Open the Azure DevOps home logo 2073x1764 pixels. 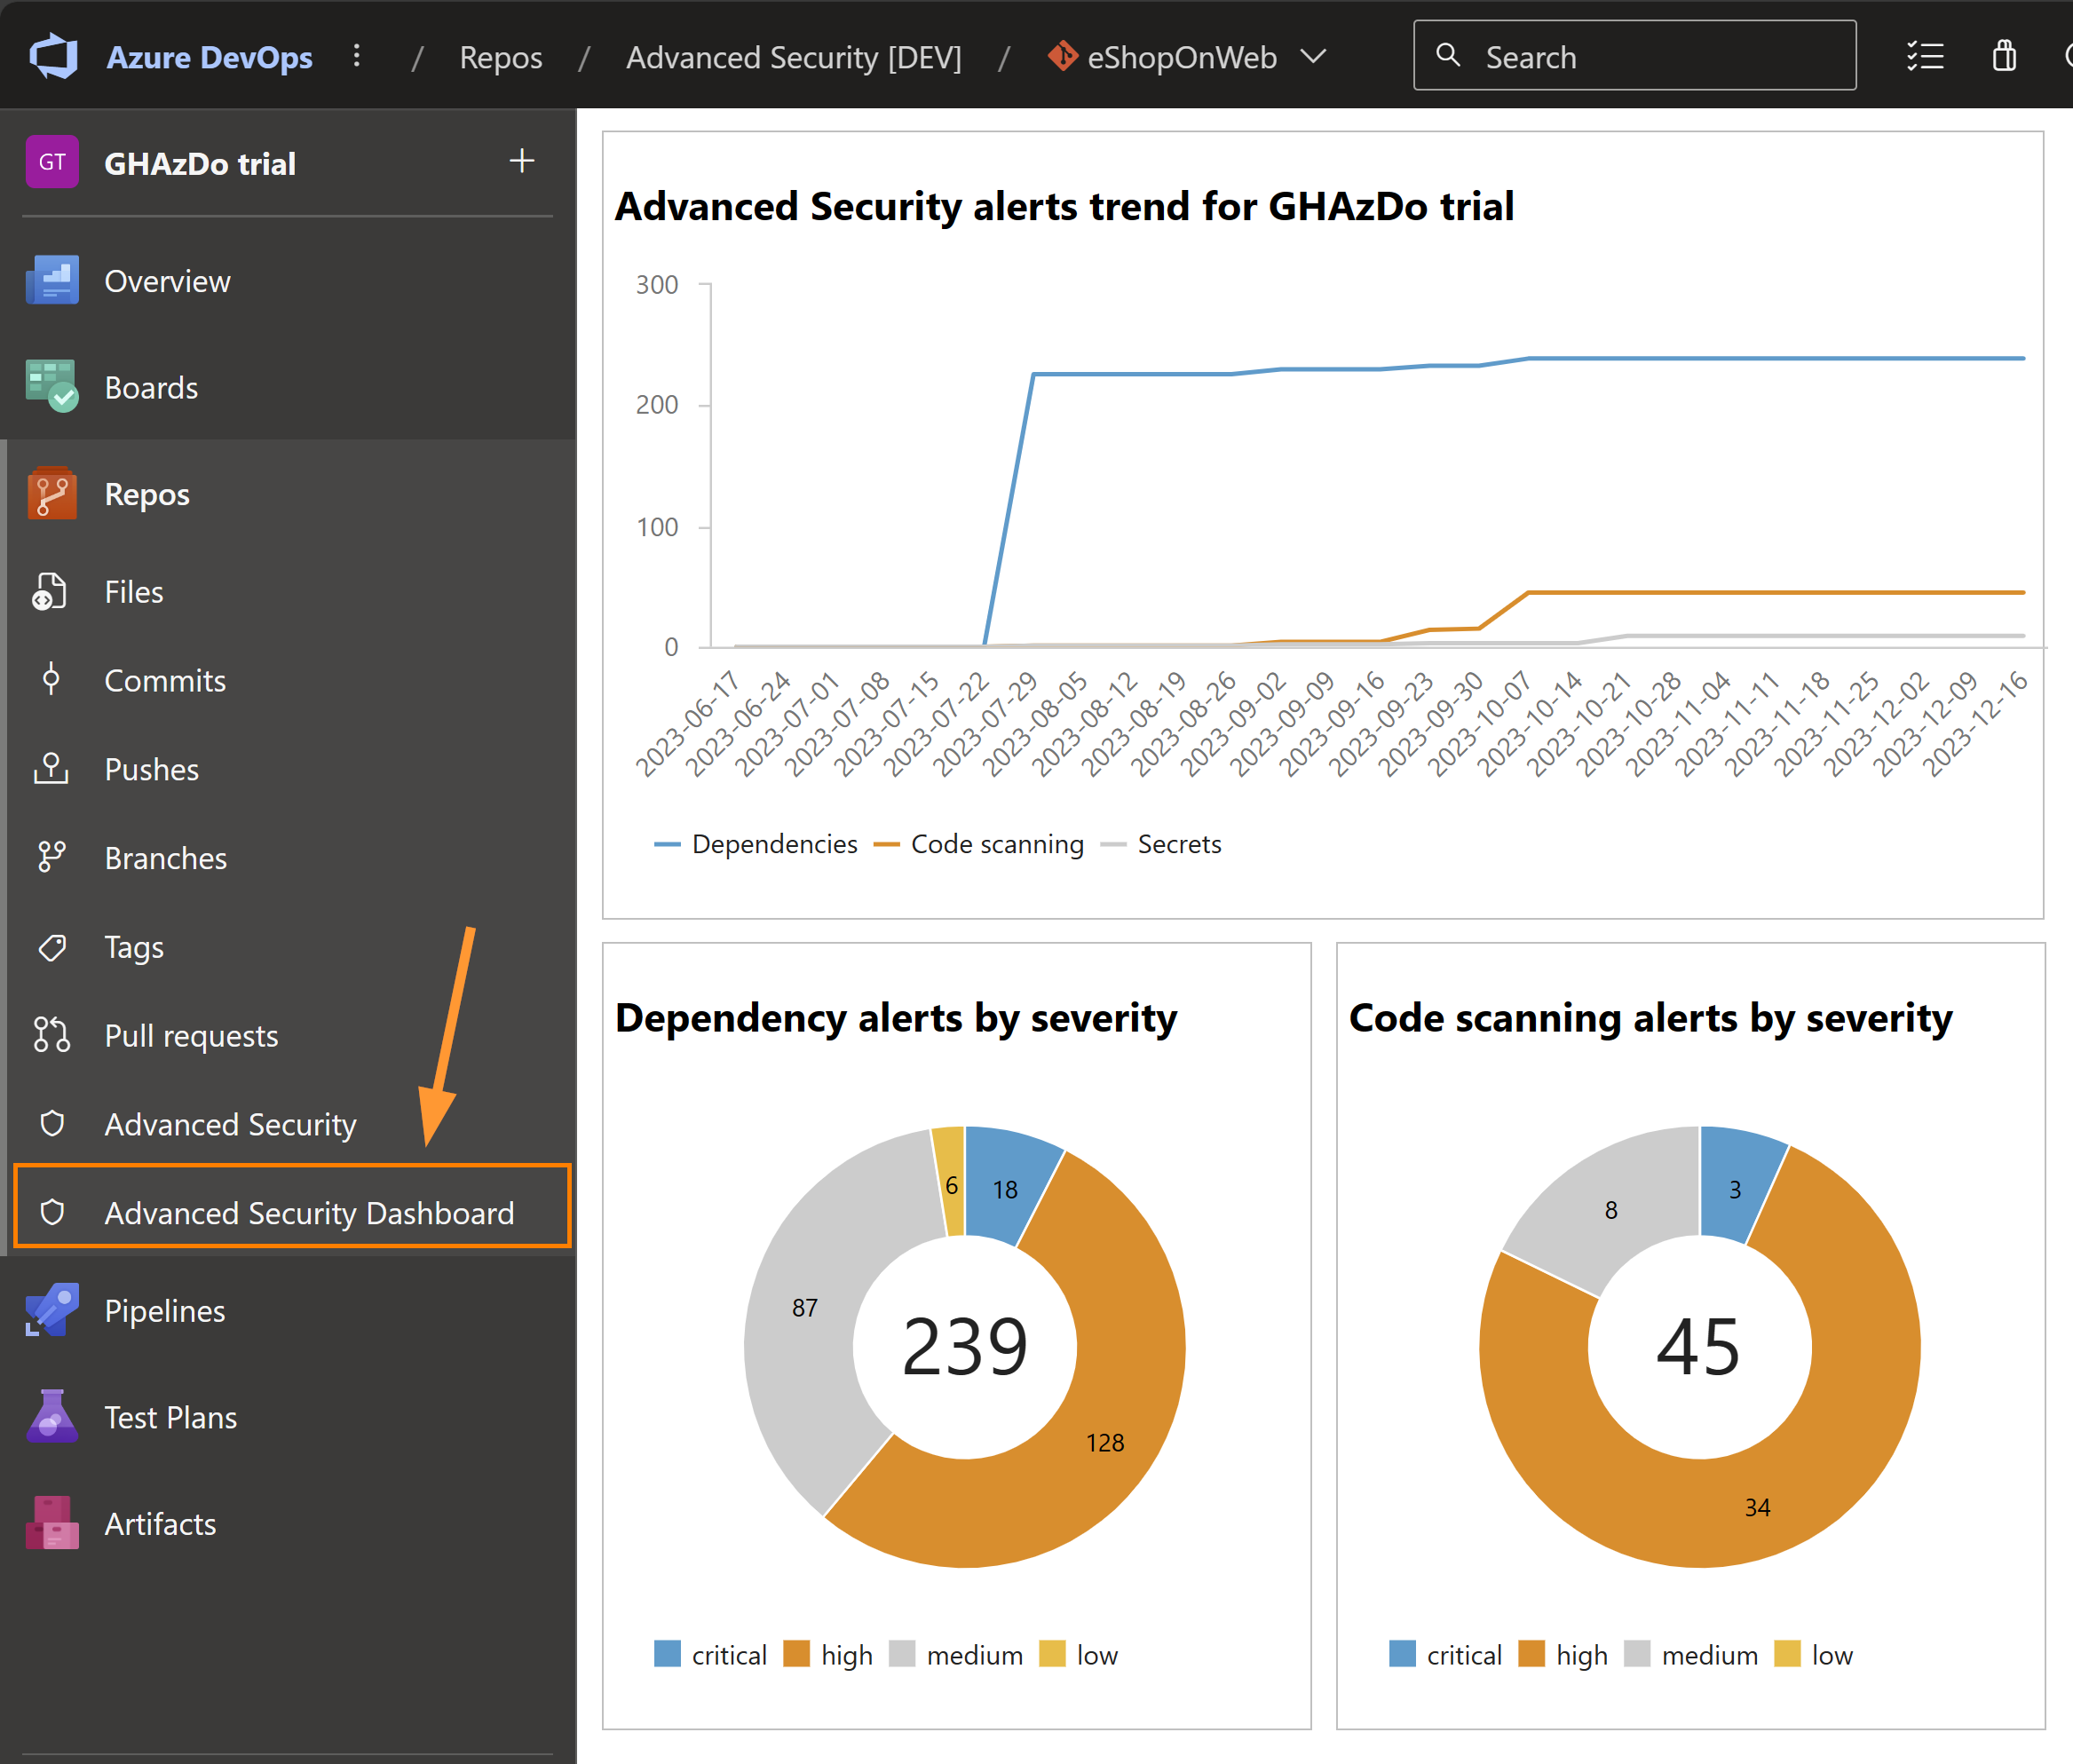coord(55,56)
